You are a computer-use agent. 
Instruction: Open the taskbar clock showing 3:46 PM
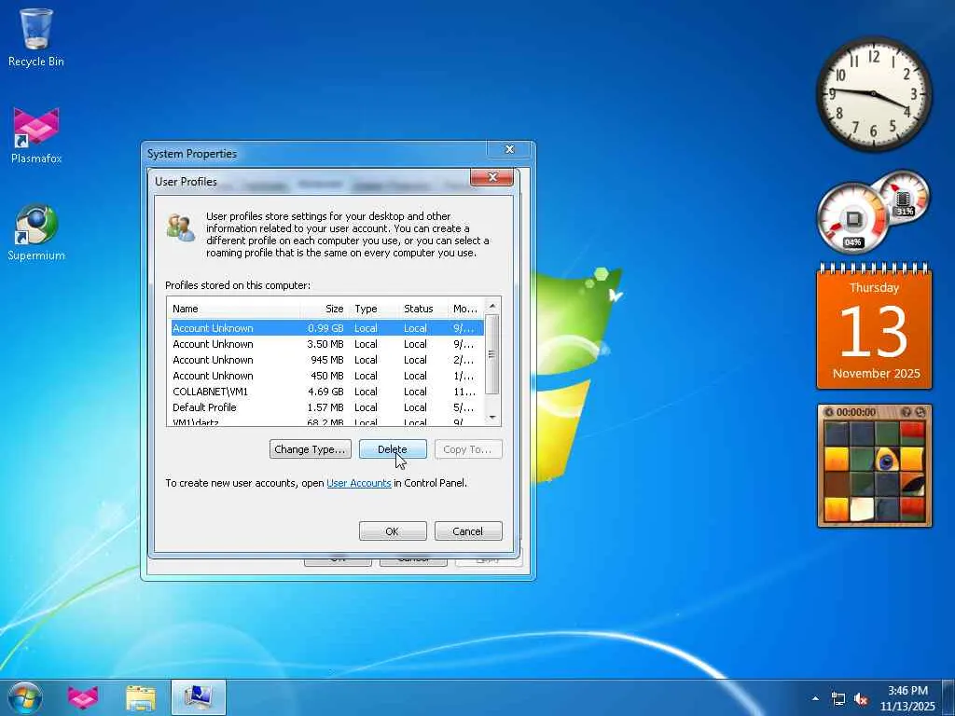[x=907, y=697]
